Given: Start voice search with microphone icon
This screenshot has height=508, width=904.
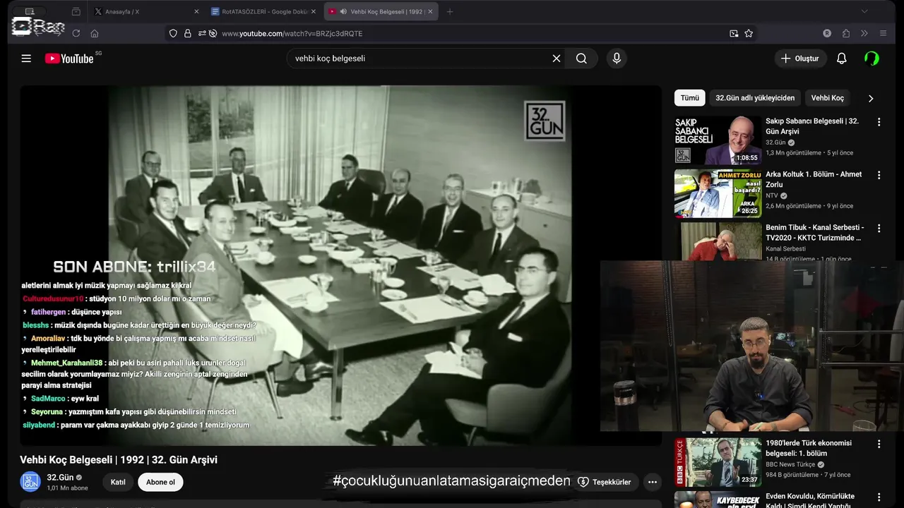Looking at the screenshot, I should point(617,59).
